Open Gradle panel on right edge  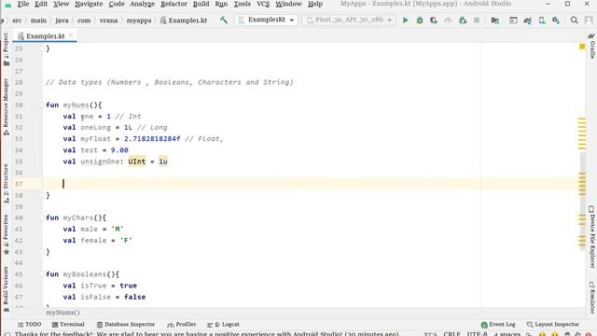click(591, 46)
